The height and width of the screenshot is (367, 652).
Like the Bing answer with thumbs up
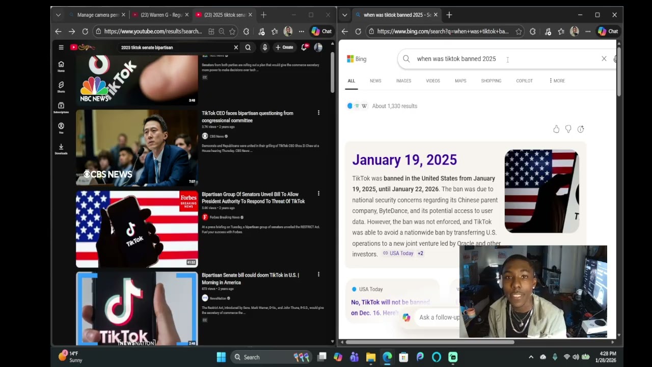pos(556,129)
